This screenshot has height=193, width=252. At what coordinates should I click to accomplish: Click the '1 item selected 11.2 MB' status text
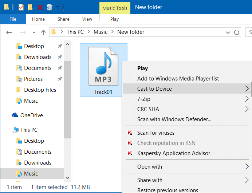tap(60, 187)
